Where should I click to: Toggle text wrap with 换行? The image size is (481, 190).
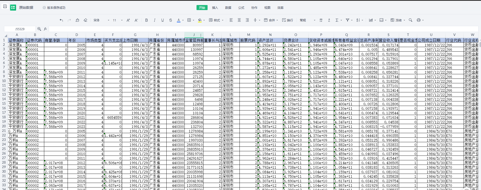(x=287, y=20)
